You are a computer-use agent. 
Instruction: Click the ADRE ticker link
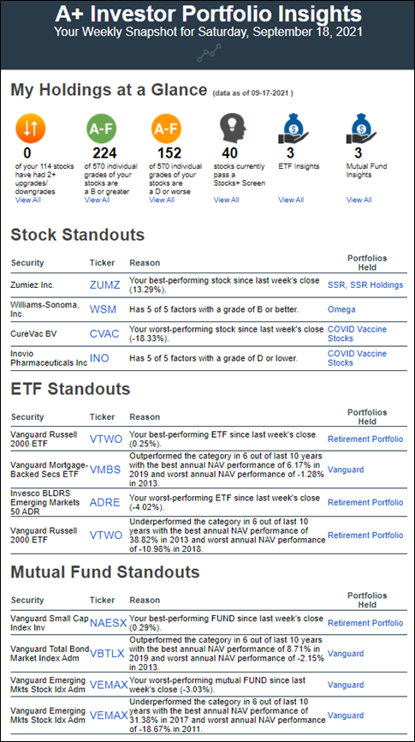point(105,503)
